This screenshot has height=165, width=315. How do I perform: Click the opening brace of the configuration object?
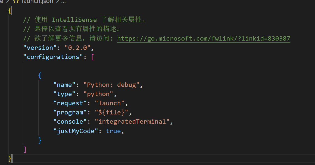40,75
